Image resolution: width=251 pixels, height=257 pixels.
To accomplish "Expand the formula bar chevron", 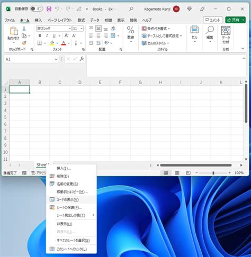I will [x=244, y=58].
